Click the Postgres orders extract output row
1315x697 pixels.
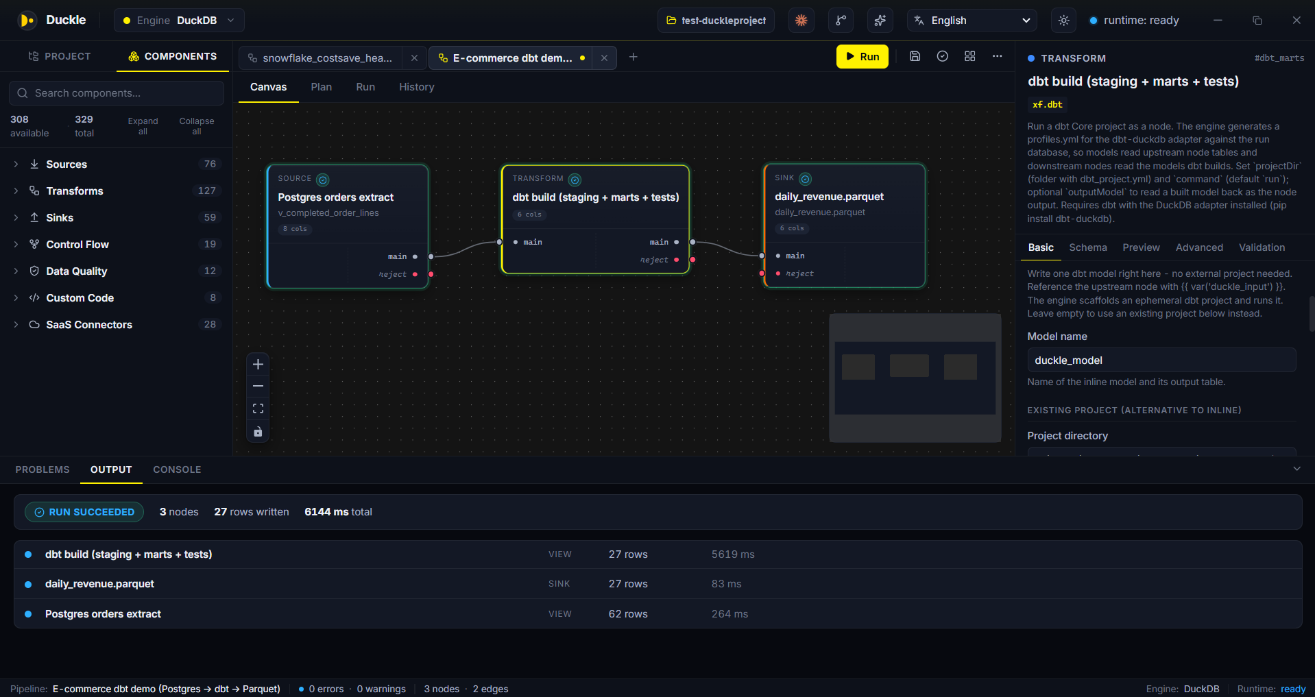658,614
